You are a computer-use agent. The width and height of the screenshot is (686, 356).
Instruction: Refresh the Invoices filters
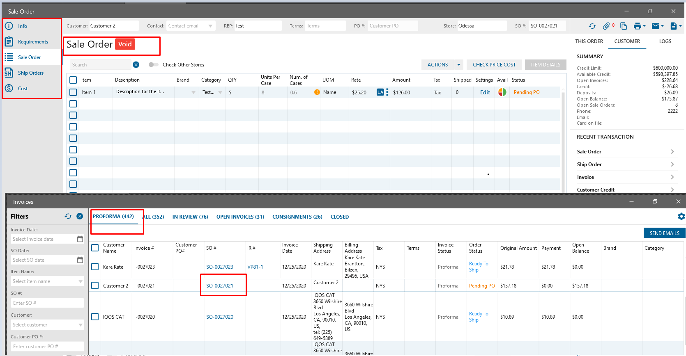(x=68, y=216)
